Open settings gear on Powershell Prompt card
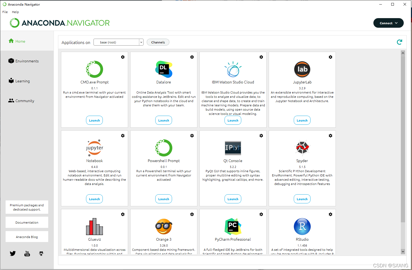412x270 pixels. (192, 136)
